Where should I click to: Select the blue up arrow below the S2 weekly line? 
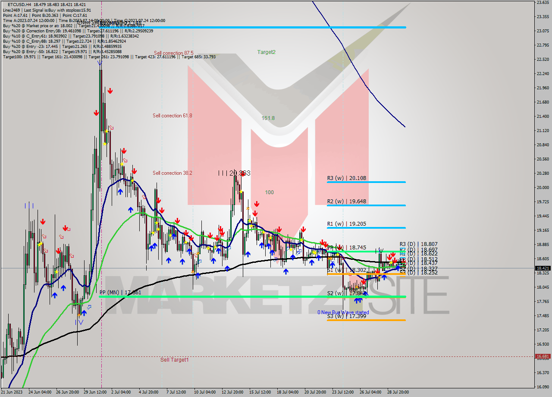(358, 301)
